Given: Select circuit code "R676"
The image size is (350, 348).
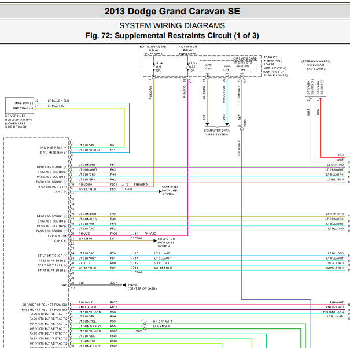Looking at the screenshot, I should (x=113, y=302).
